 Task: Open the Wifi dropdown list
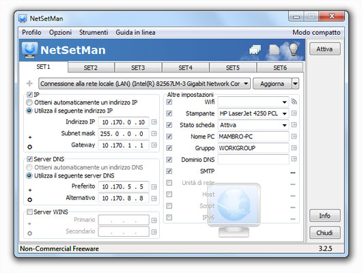tap(253, 102)
